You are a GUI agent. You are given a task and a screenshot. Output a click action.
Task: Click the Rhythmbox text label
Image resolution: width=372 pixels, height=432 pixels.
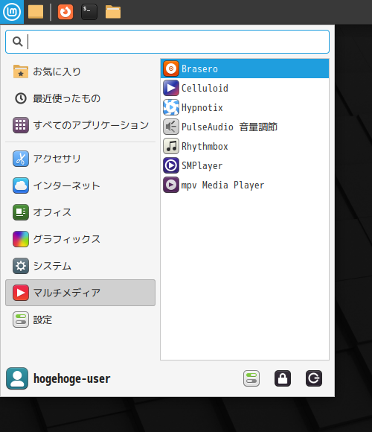(205, 146)
